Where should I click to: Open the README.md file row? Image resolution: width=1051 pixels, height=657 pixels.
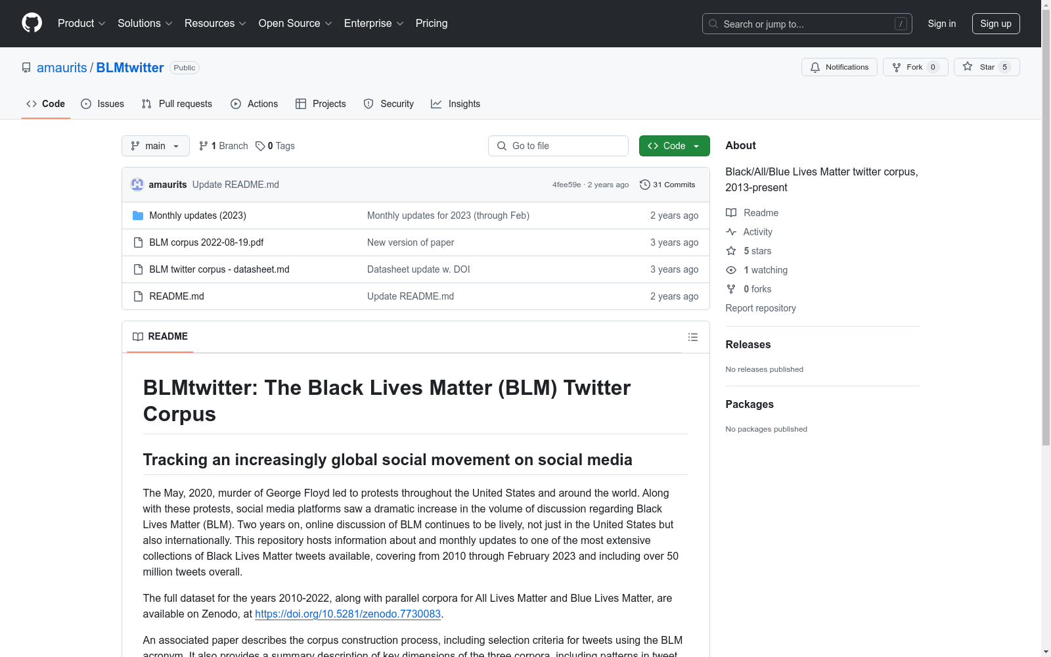[x=415, y=296]
